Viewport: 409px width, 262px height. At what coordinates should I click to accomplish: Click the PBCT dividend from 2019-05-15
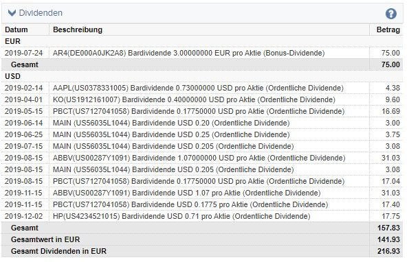tap(202, 111)
